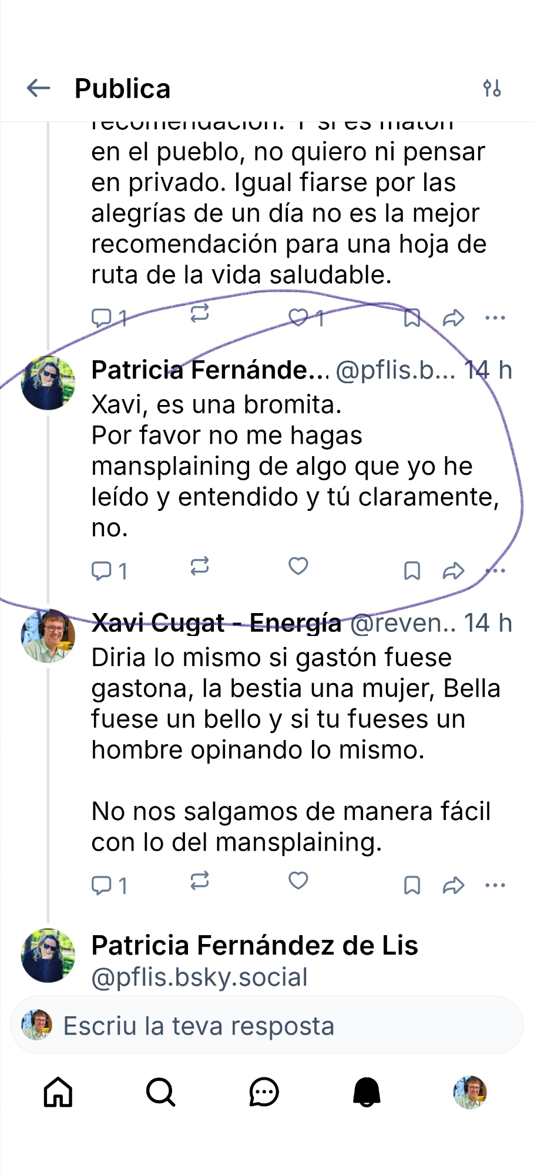The width and height of the screenshot is (534, 1175).
Task: Repost Xavi Cugat's 'Diria lo mismo' post
Action: (200, 881)
